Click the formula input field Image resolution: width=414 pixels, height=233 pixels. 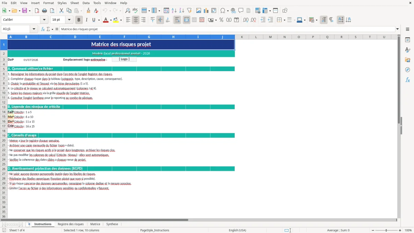coord(227,29)
